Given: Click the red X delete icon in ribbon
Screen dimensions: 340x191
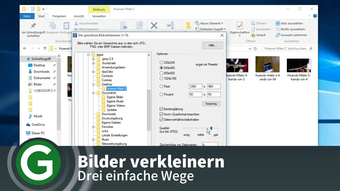Looking at the screenshot, I should [154, 25].
